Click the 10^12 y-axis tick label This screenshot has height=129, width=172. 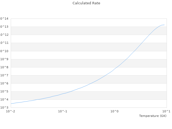4,35
